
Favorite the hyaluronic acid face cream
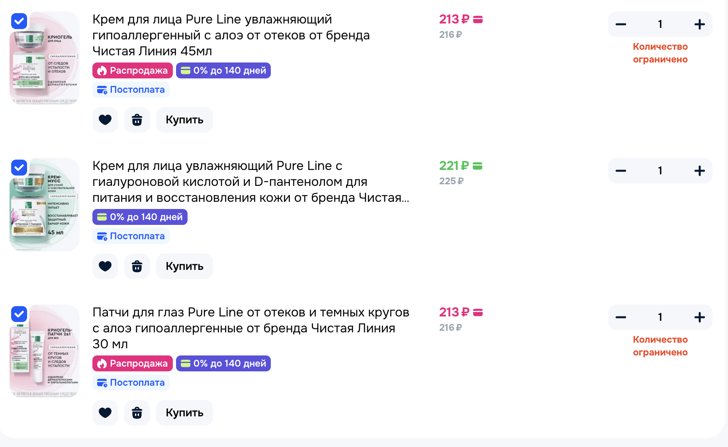[105, 266]
